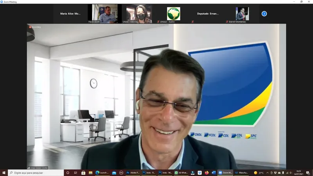Open the clock and date flyout
Viewport: 313px width, 176px height.
(x=299, y=173)
